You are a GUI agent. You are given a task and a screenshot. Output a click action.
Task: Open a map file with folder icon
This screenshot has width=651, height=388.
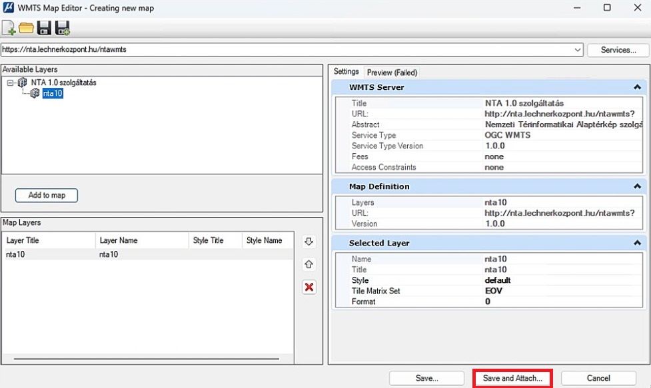click(x=26, y=28)
